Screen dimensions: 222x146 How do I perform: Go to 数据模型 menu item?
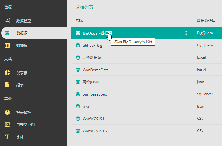pos(24,21)
